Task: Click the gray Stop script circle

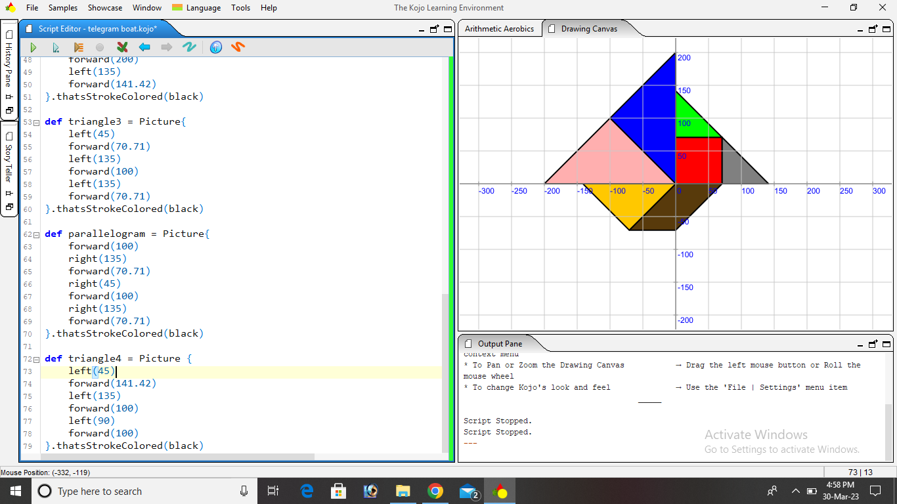Action: pos(100,47)
